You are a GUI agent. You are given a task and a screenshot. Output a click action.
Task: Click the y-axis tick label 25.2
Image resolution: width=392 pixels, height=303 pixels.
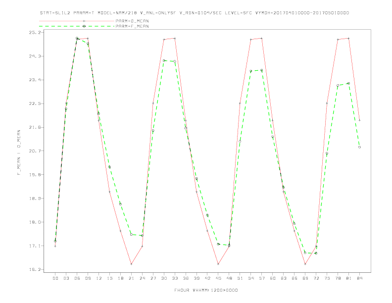[35, 33]
